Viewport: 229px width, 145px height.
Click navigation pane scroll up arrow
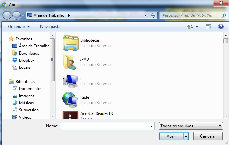52,35
